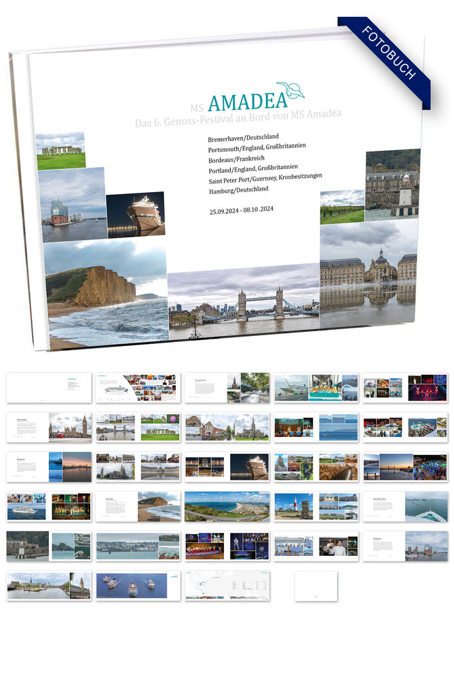454x695 pixels.
Task: Click the Tower Bridge photo on cover
Action: [244, 302]
